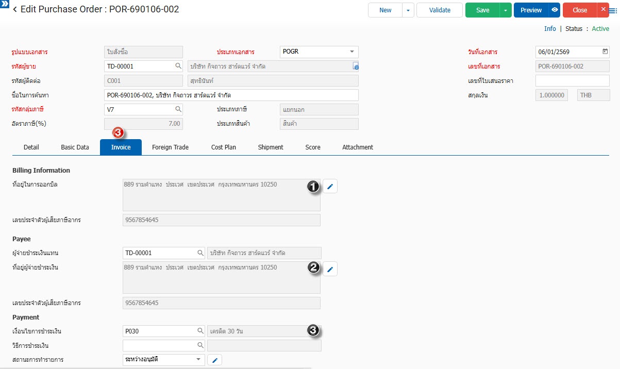Expand the blue sidebar toggle arrows

5,4
